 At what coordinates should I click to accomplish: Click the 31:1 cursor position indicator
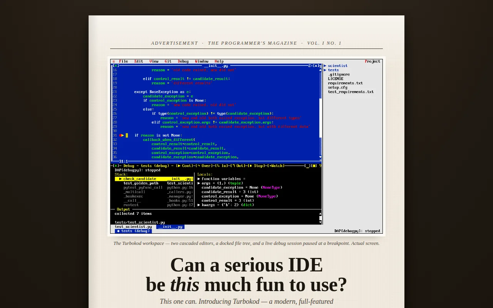point(123,161)
